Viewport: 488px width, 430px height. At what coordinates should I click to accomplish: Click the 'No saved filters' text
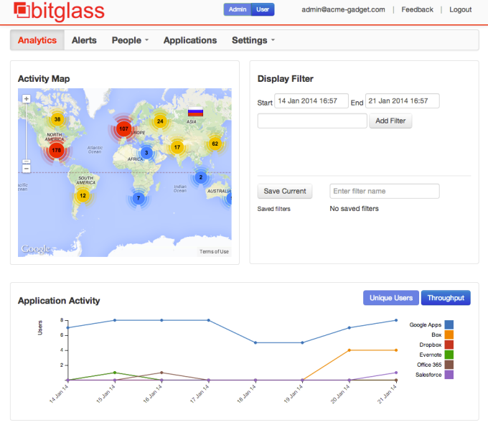(355, 209)
